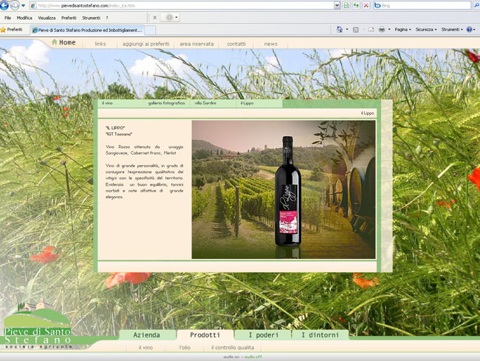480x361 pixels.
Task: Open the Azienda bottom tab
Action: (x=147, y=335)
